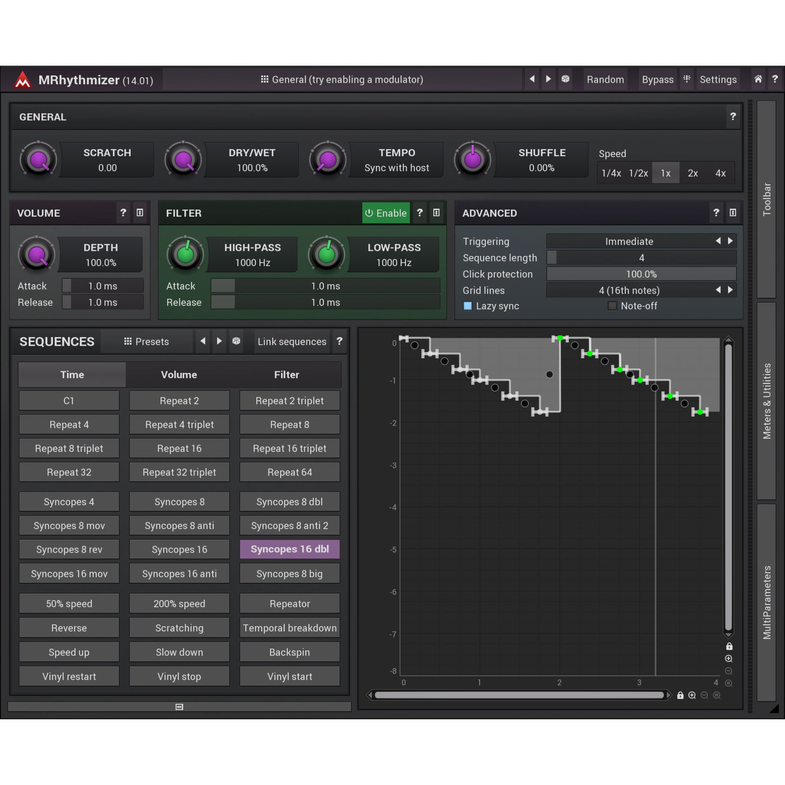This screenshot has height=785, width=785.
Task: Choose the Repeat 16 triplet sequence
Action: [290, 448]
